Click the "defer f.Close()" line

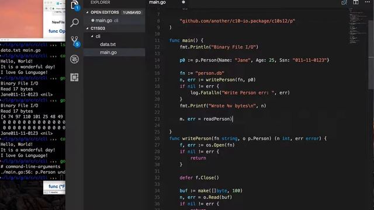[x=199, y=177]
